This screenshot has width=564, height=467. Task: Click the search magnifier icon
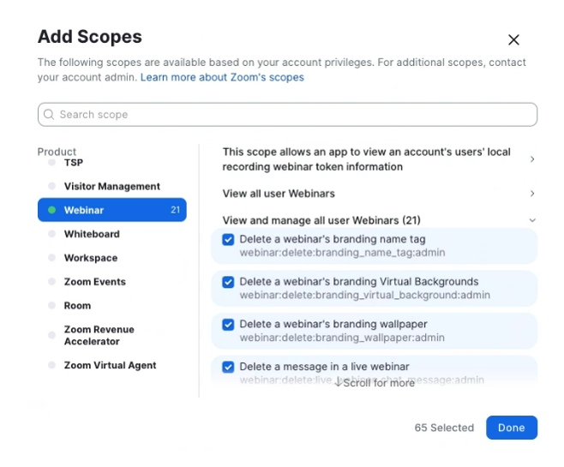[x=49, y=114]
